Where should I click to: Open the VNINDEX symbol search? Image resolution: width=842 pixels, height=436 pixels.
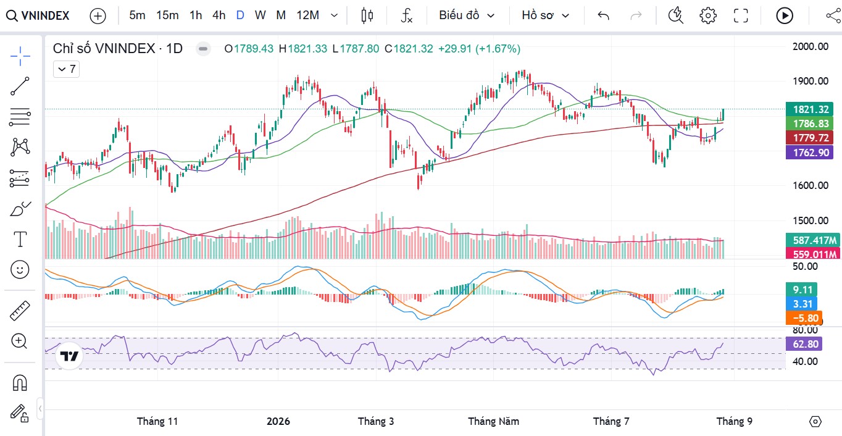point(38,15)
